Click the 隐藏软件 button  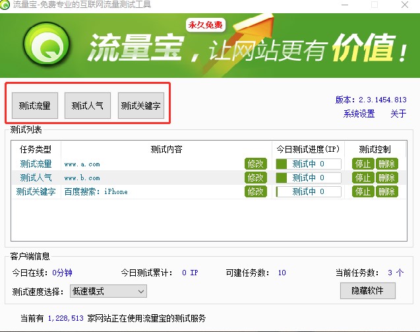pos(367,290)
